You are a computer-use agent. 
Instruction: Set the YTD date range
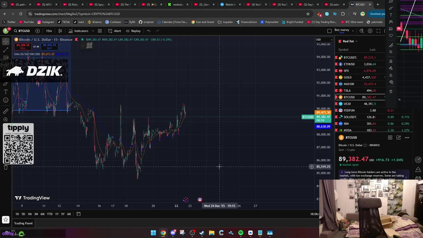[50, 214]
